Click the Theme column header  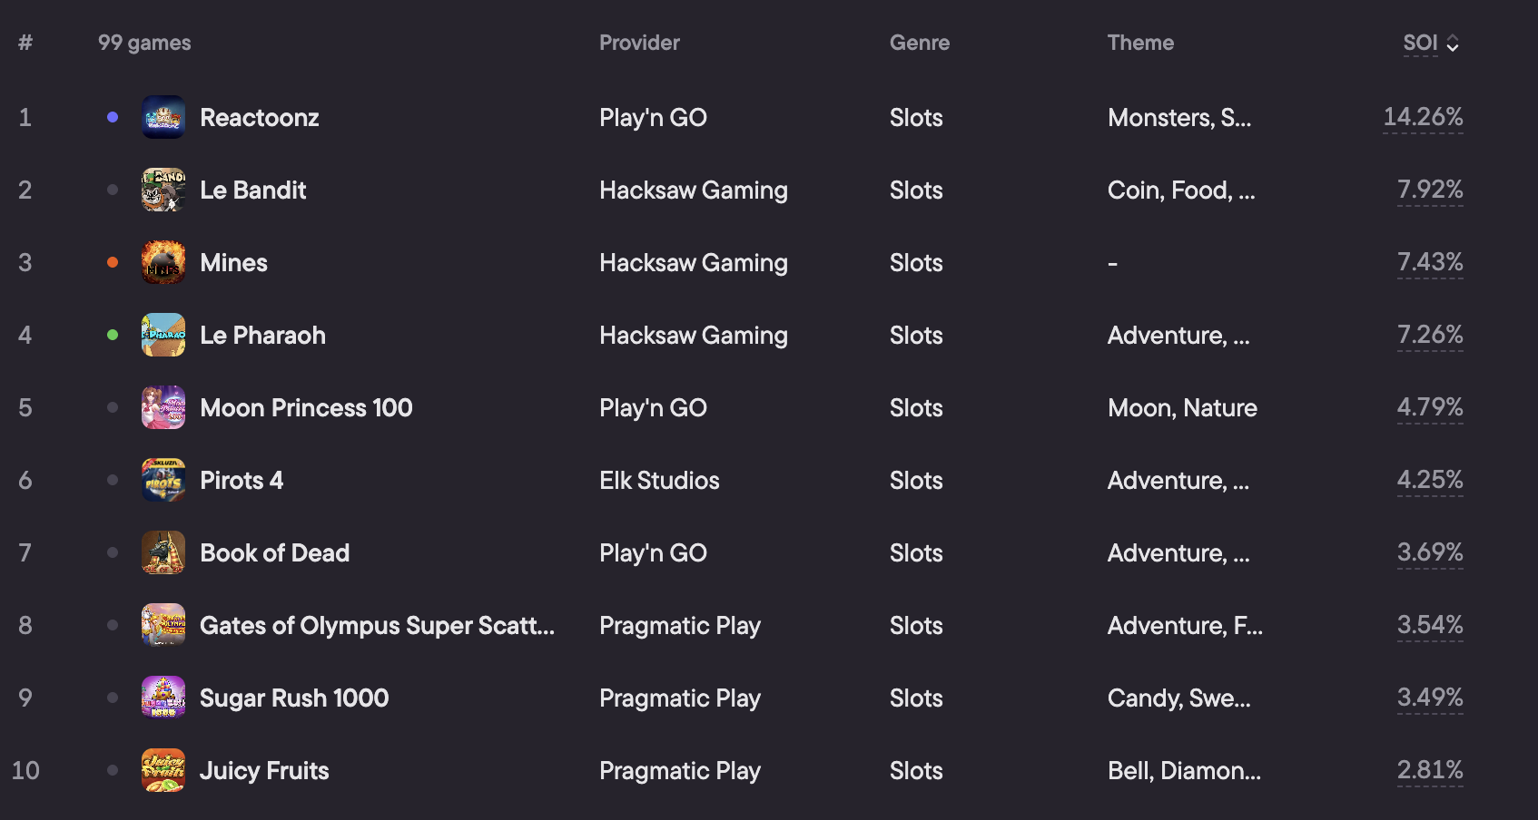[1140, 43]
